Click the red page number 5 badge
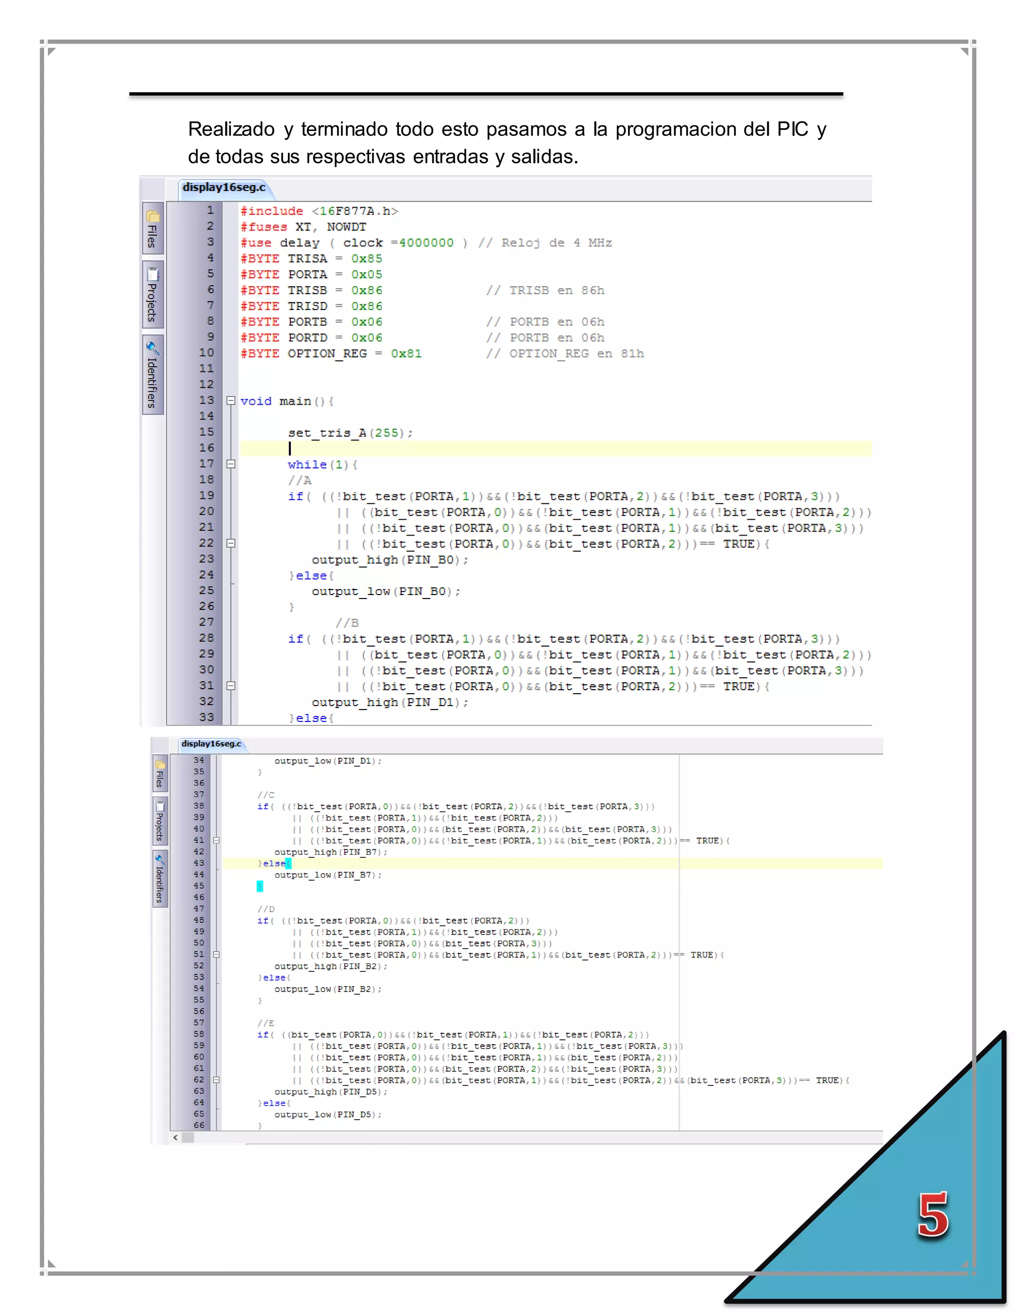 click(933, 1215)
